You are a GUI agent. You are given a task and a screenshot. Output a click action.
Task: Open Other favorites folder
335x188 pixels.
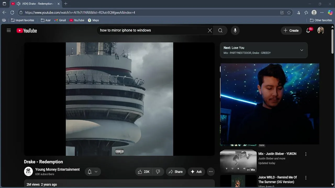pos(321,20)
